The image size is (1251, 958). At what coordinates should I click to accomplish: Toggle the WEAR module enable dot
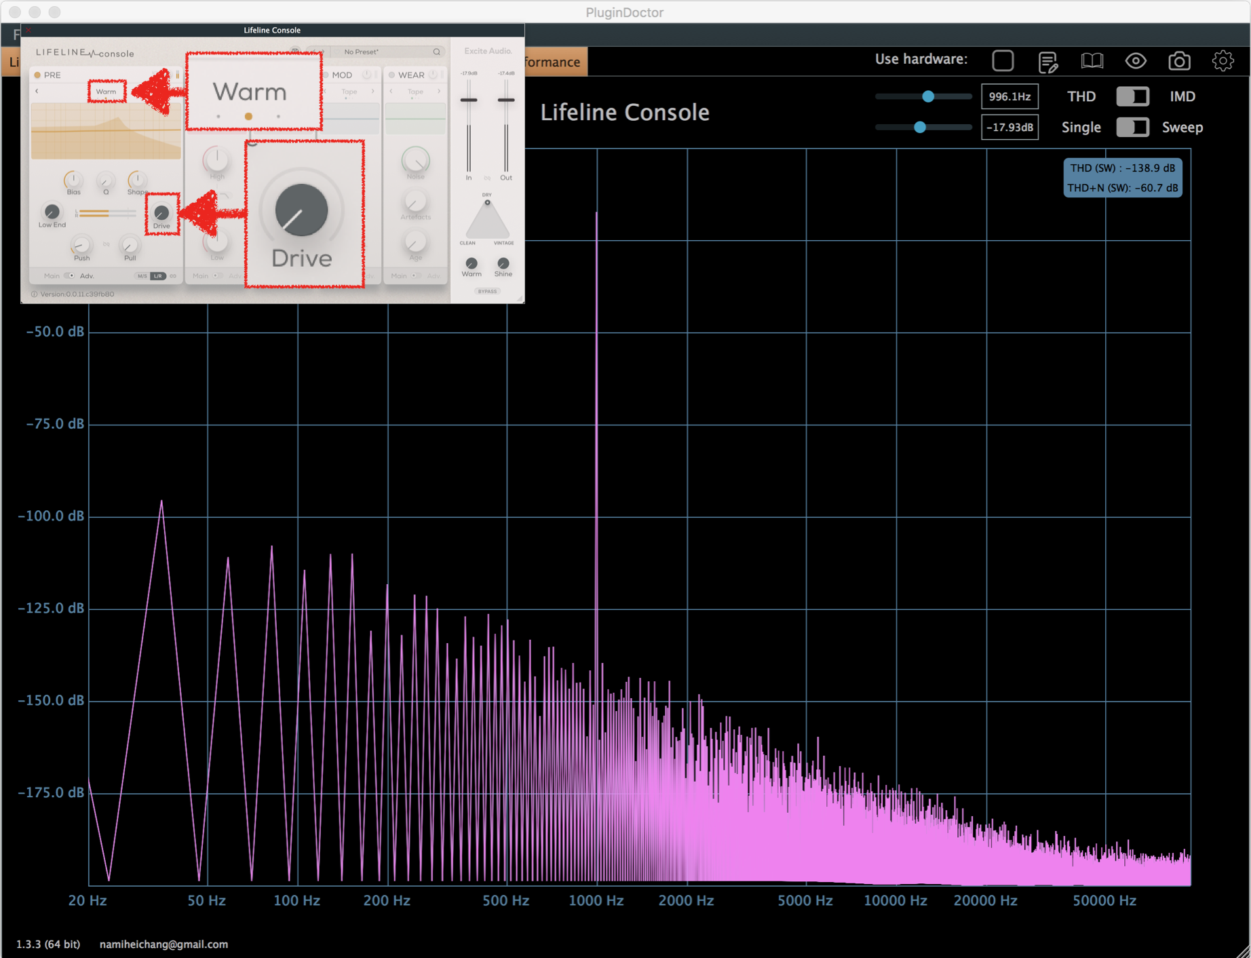(x=391, y=75)
